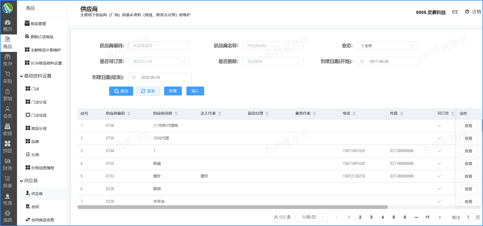Image resolution: width=483 pixels, height=226 pixels.
Task: Click the horizontal table scrollbar
Action: point(232,207)
